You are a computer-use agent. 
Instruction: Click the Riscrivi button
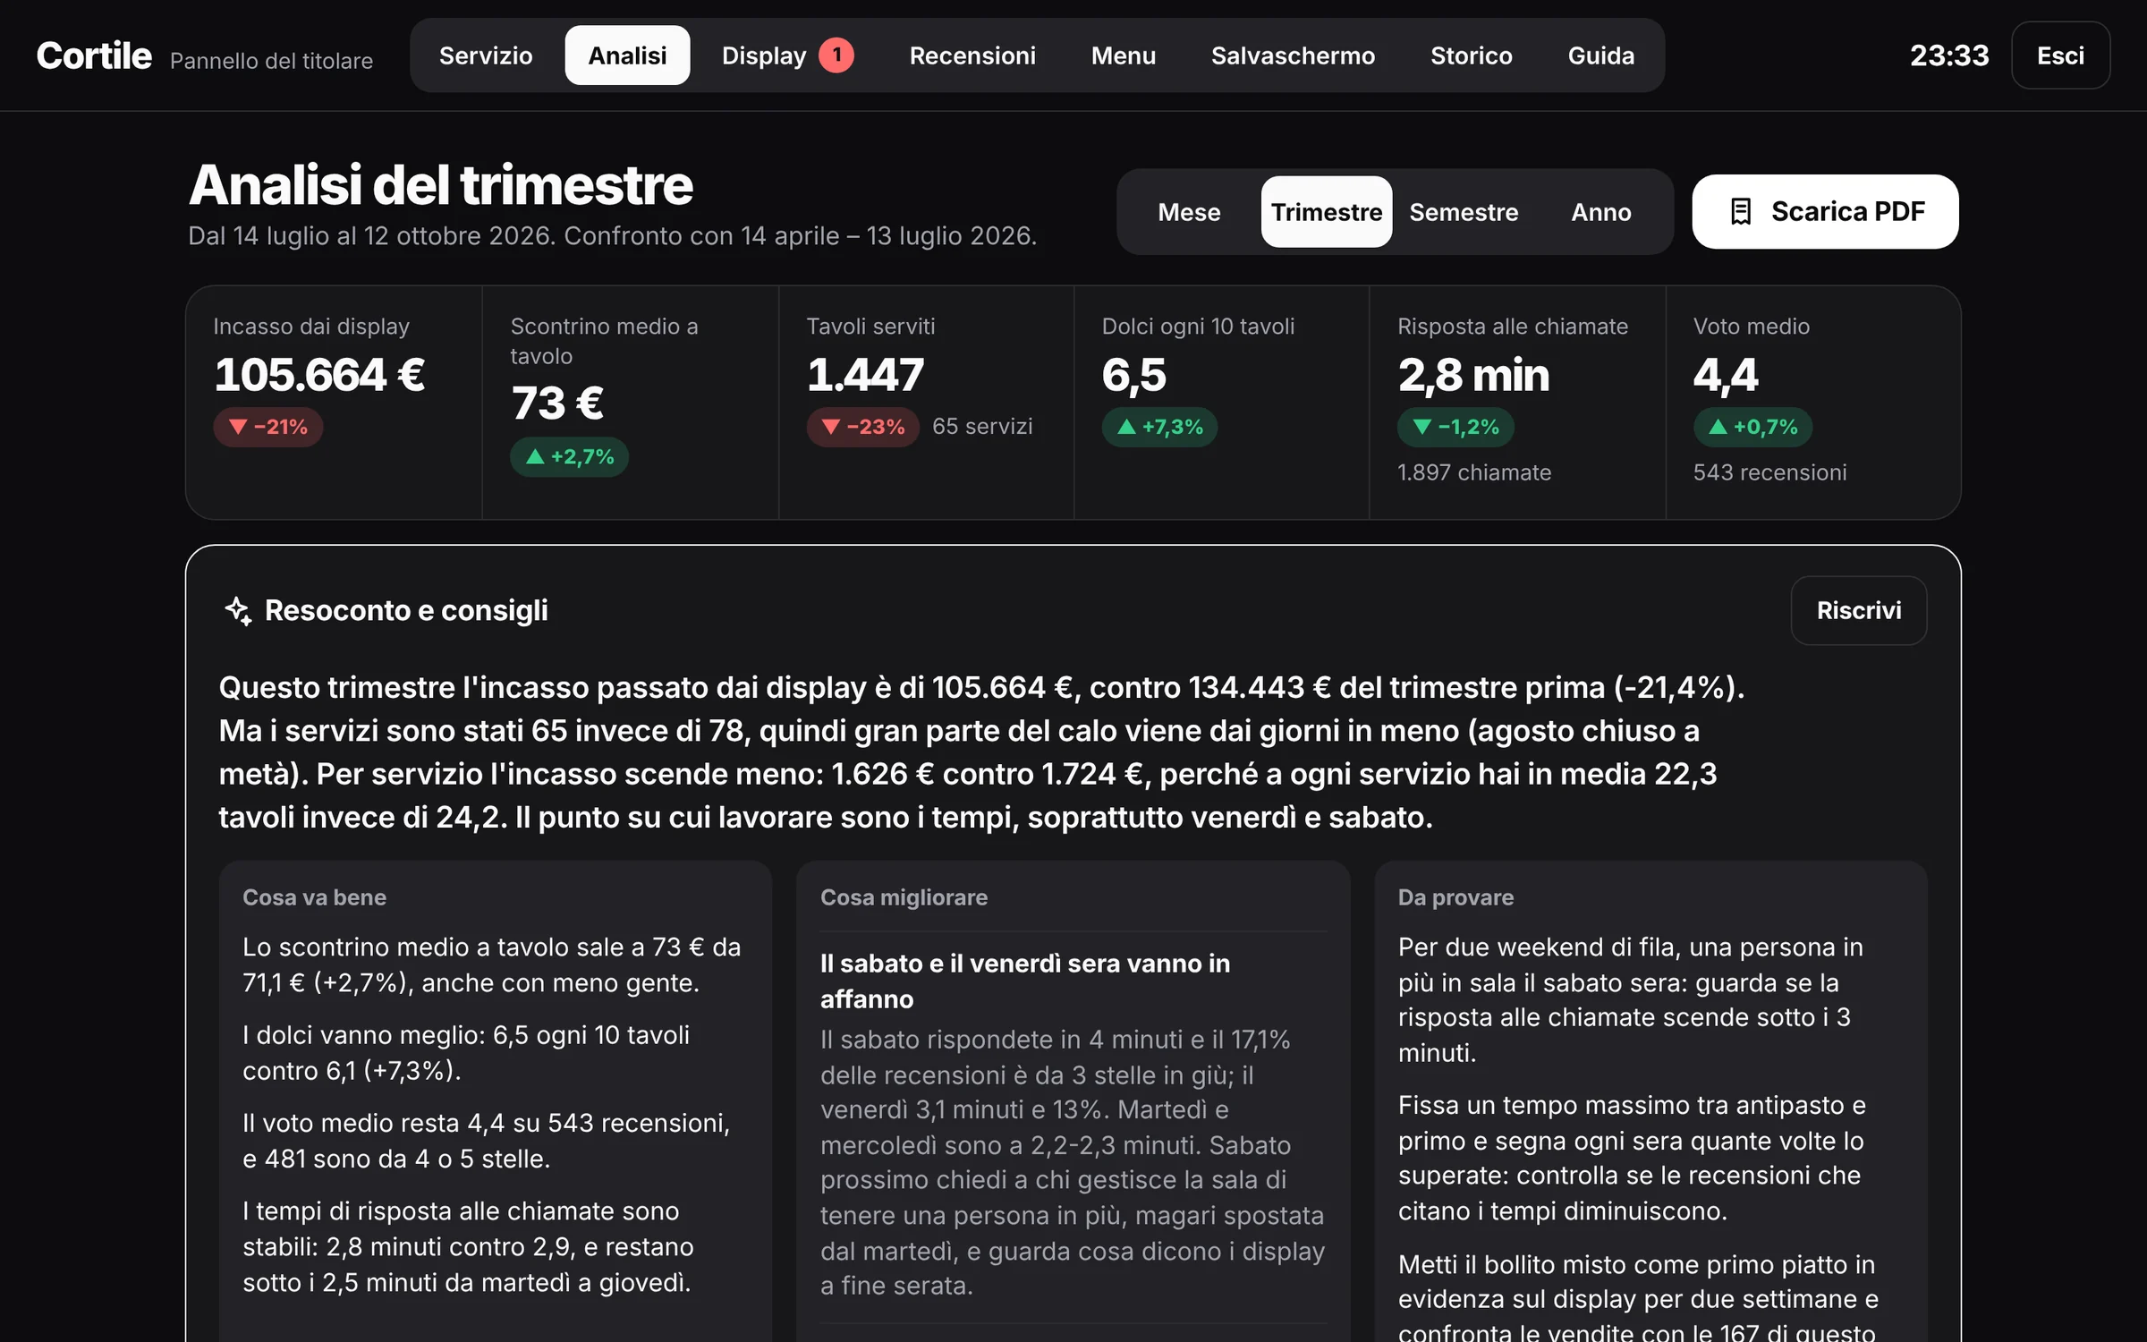tap(1859, 610)
